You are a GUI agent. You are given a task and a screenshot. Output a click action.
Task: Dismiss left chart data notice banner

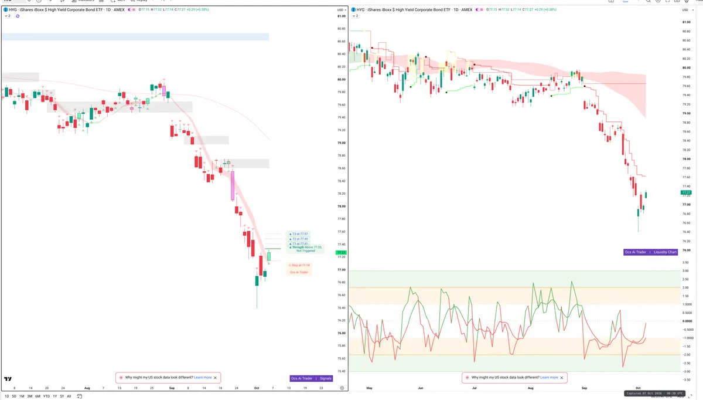(x=216, y=378)
